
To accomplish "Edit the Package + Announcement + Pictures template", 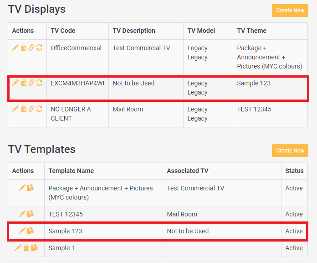I will (22, 188).
